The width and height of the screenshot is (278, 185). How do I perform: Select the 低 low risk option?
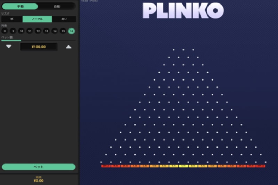pos(12,19)
